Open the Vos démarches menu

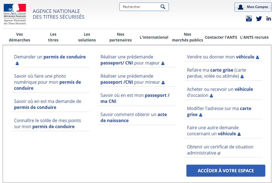pos(19,37)
